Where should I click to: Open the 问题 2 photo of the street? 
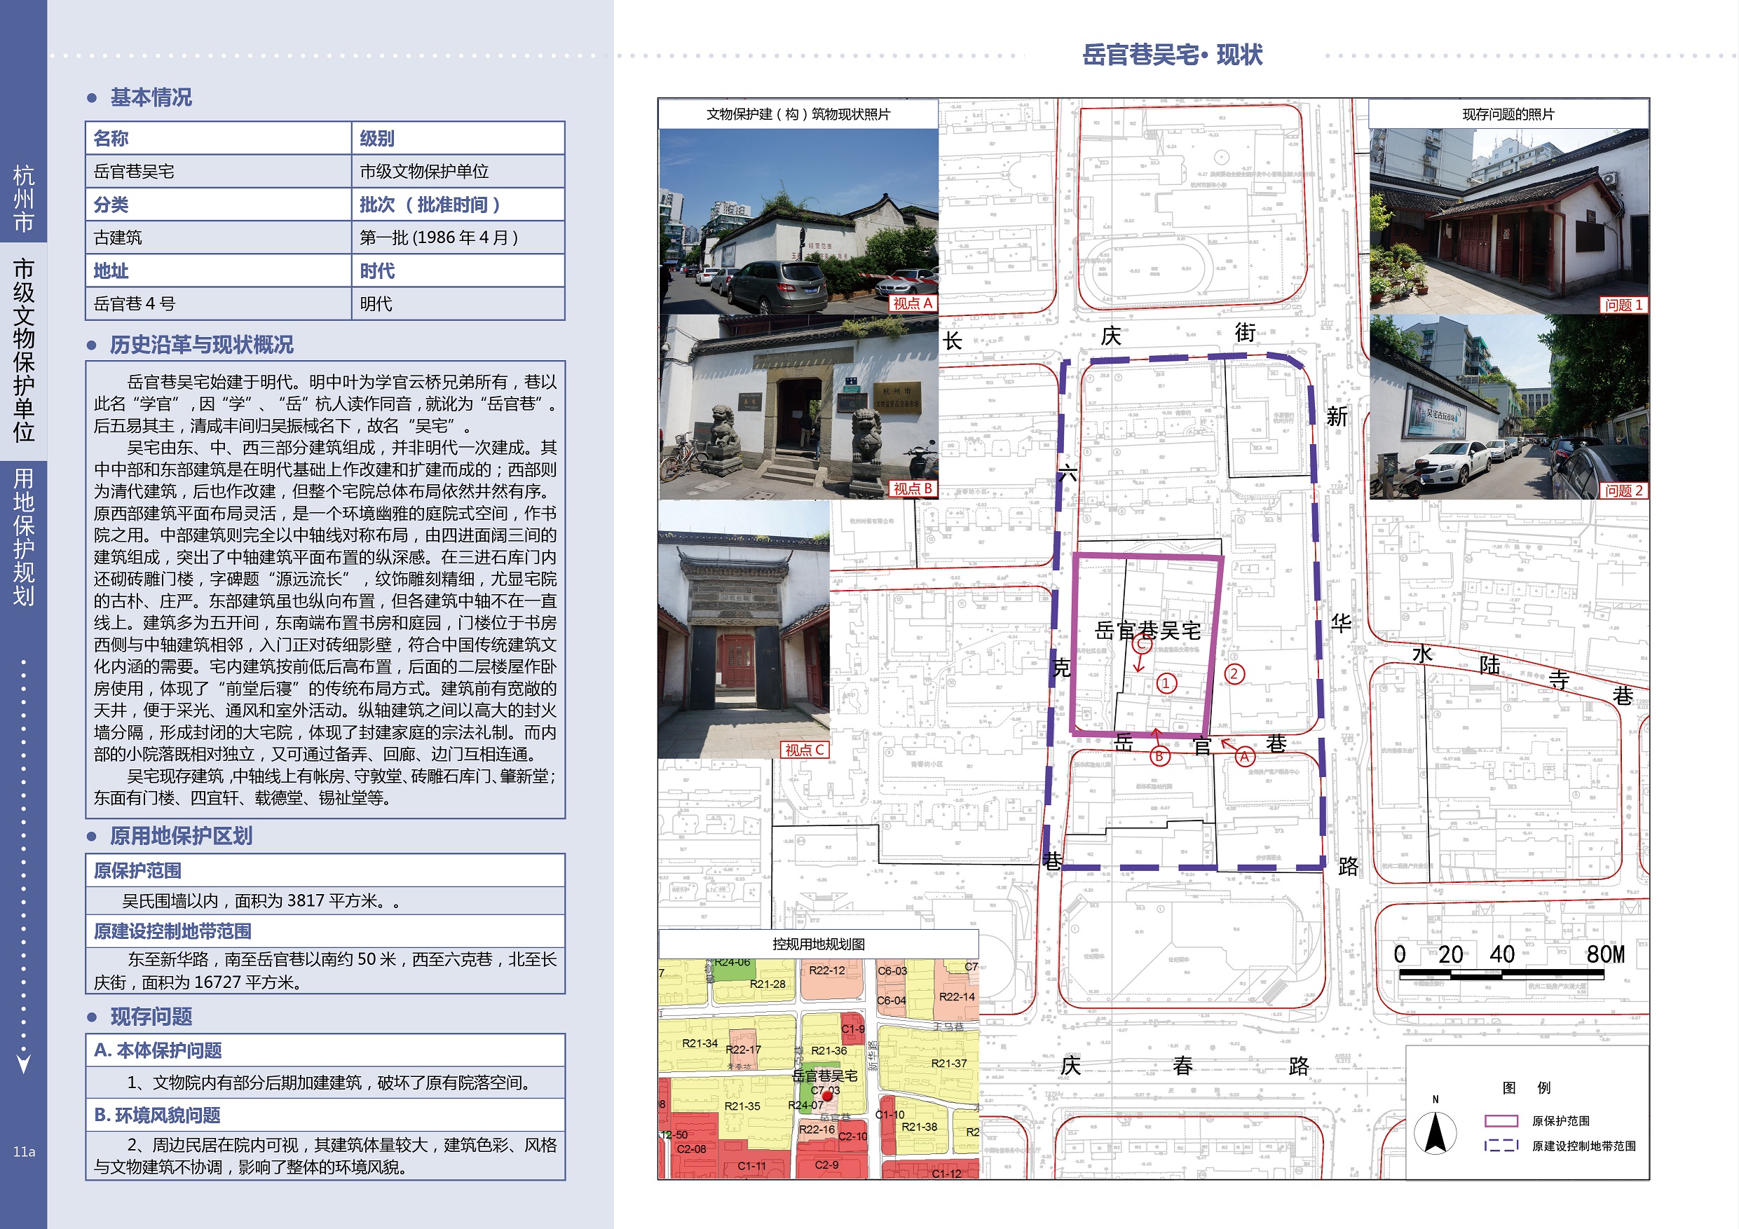coord(1509,407)
